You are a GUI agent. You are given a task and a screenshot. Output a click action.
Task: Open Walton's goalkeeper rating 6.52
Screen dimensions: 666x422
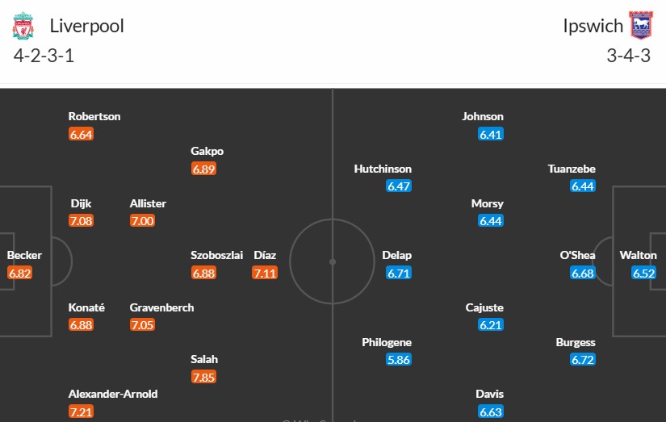coord(644,273)
